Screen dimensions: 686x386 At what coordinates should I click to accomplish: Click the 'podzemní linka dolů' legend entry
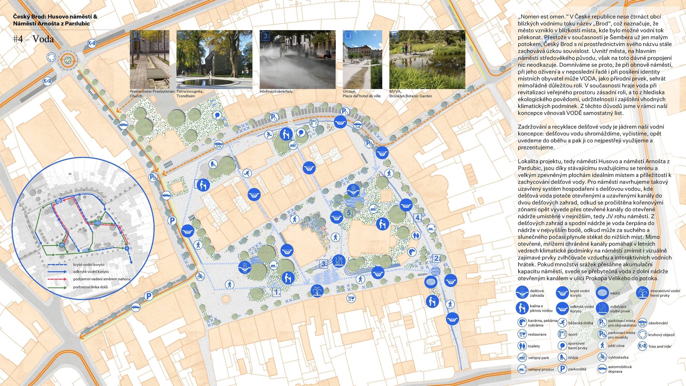[x=90, y=287]
